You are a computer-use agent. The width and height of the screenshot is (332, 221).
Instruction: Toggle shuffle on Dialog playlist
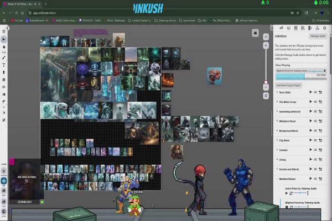coord(315,160)
